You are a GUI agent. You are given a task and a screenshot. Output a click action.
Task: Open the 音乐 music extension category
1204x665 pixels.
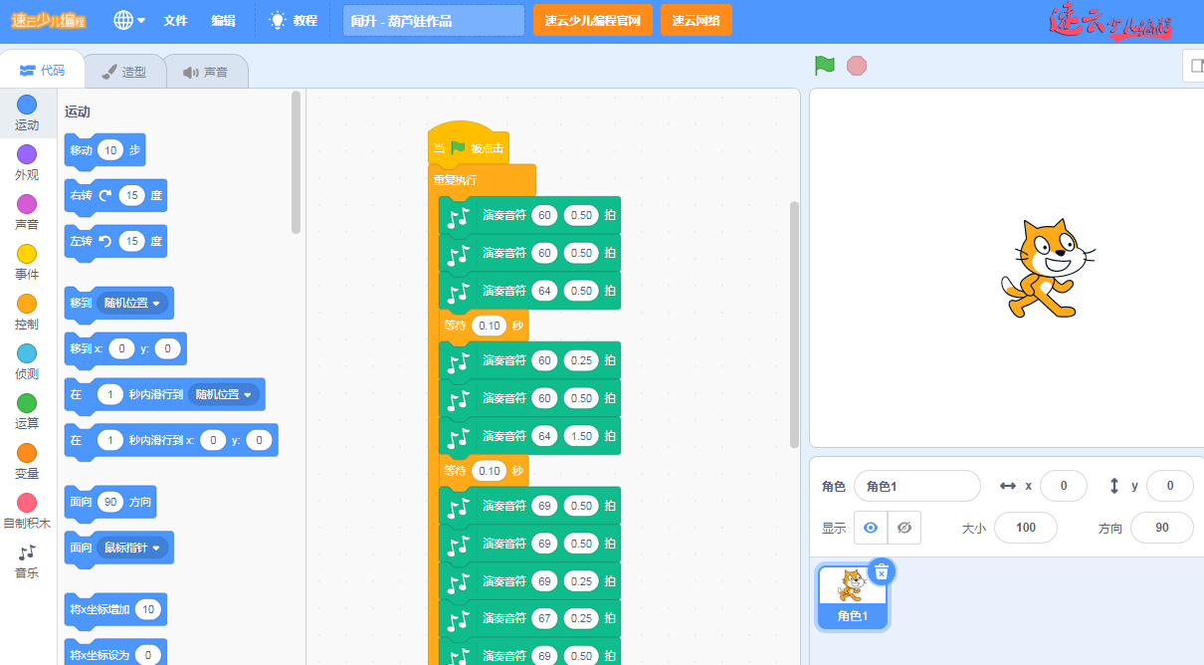(x=27, y=561)
